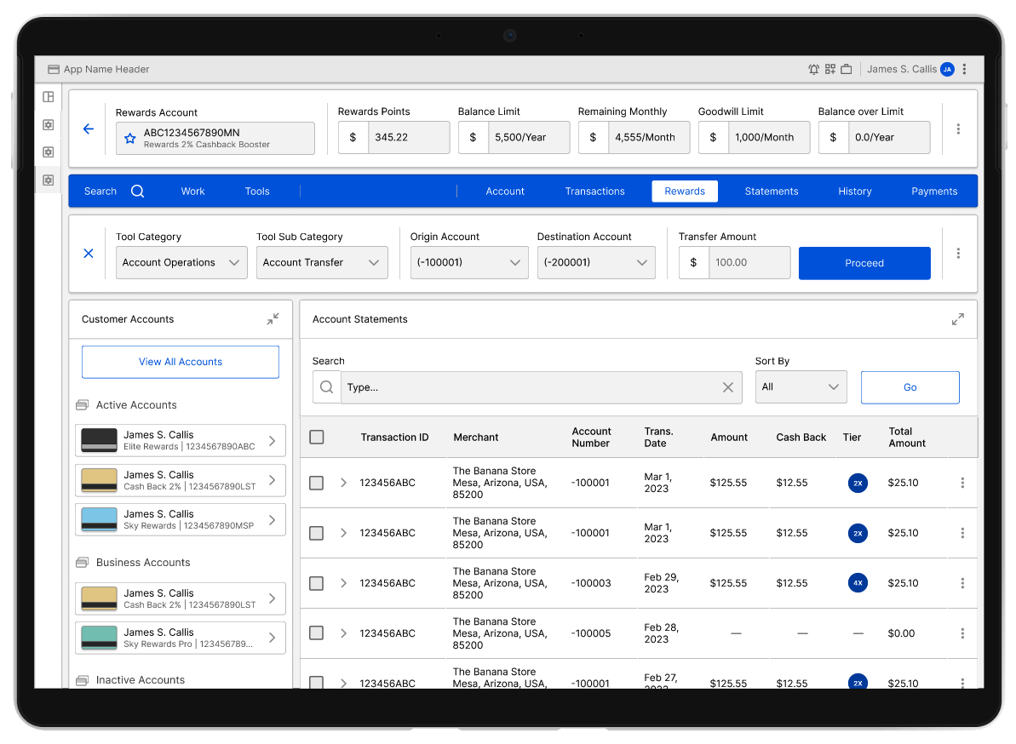The image size is (1016, 744).
Task: Click the back arrow beside Rewards Account
Action: 89,129
